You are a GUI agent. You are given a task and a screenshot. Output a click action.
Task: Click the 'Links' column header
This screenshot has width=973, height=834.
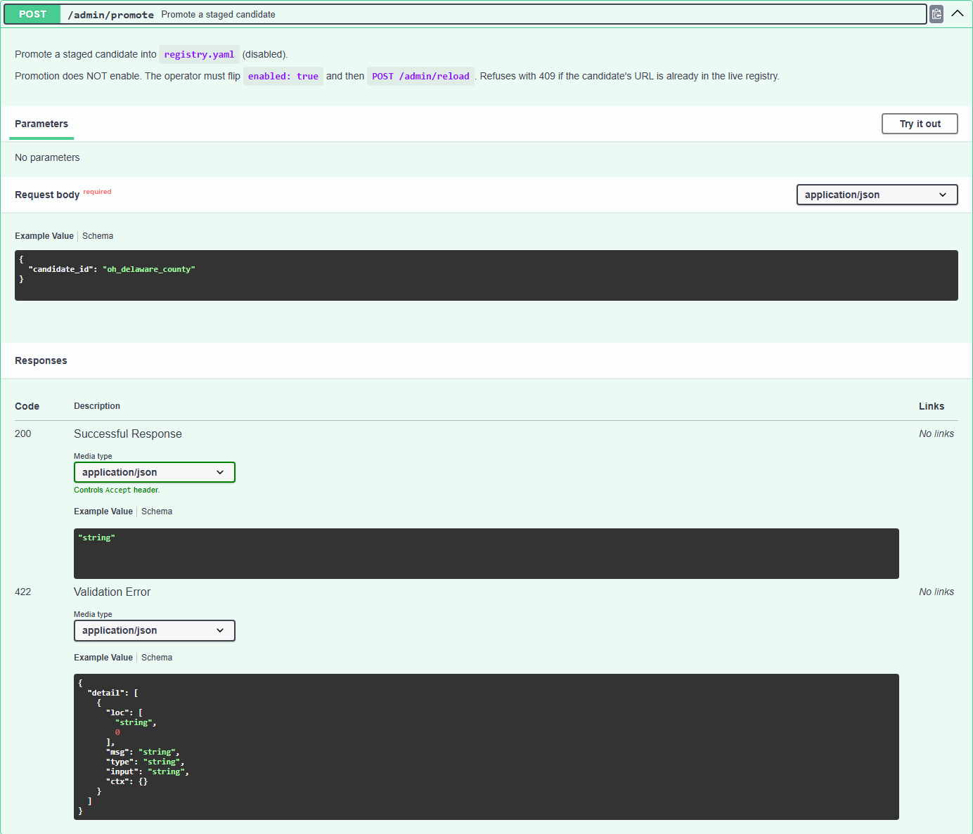932,406
